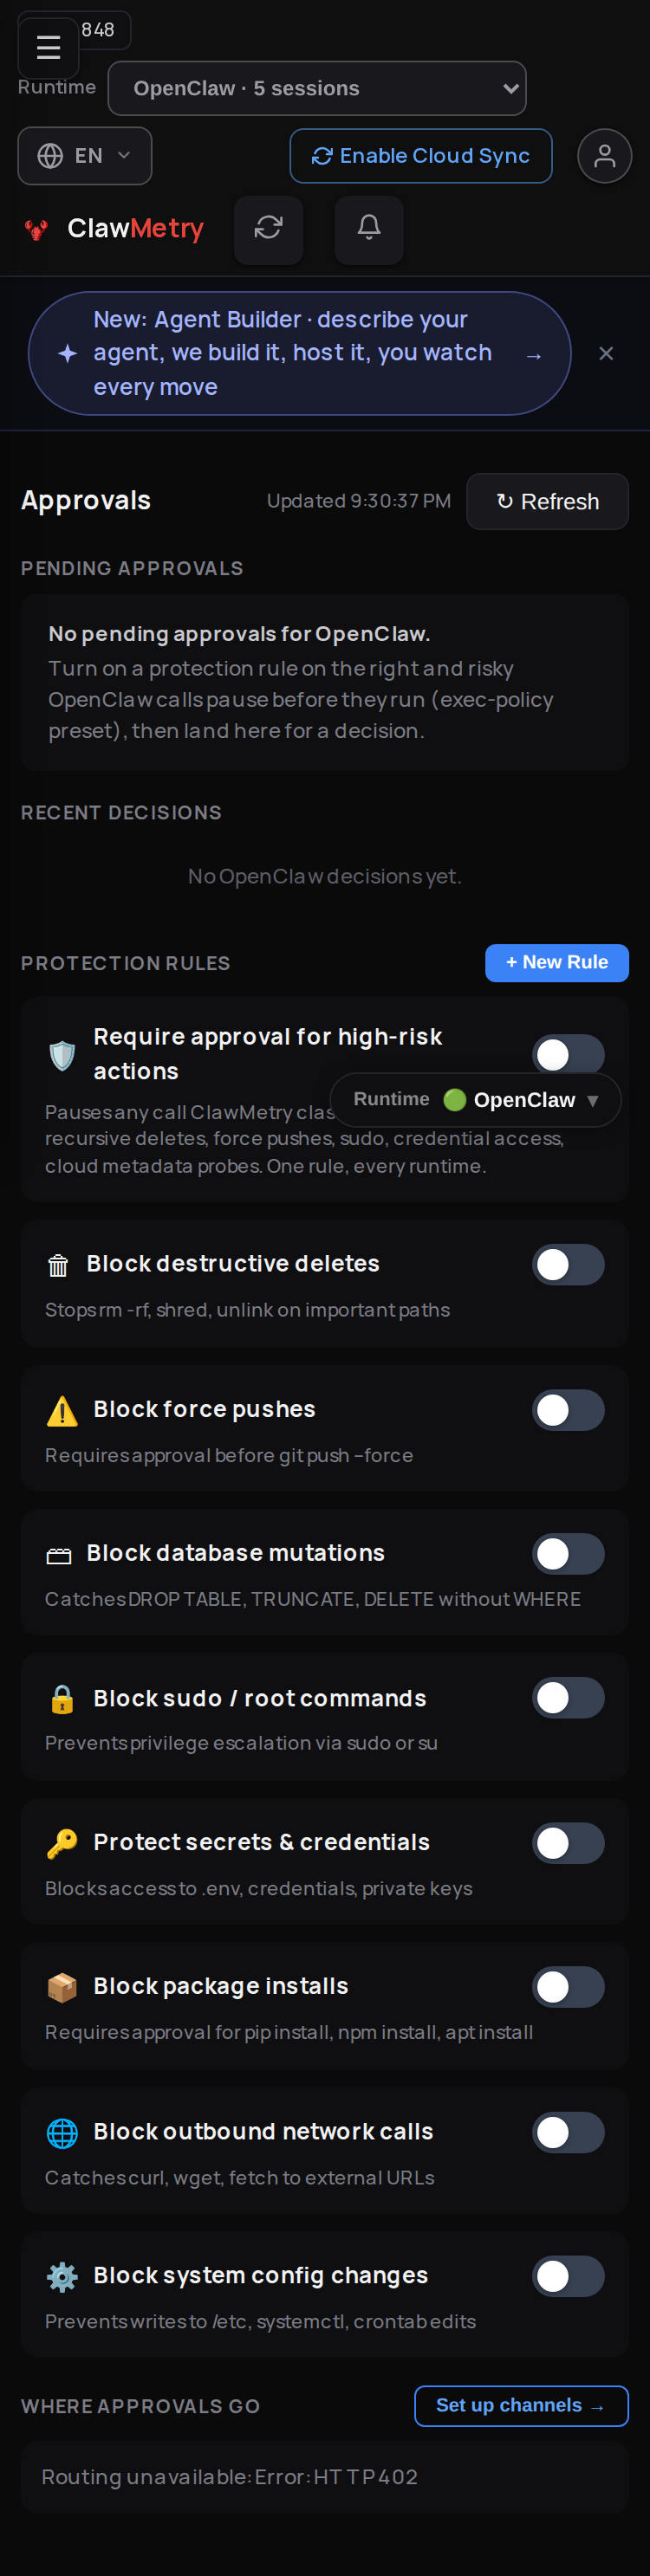Expand the OpenClaw 5 sessions runtime dropdown
The width and height of the screenshot is (650, 2576).
(x=317, y=88)
